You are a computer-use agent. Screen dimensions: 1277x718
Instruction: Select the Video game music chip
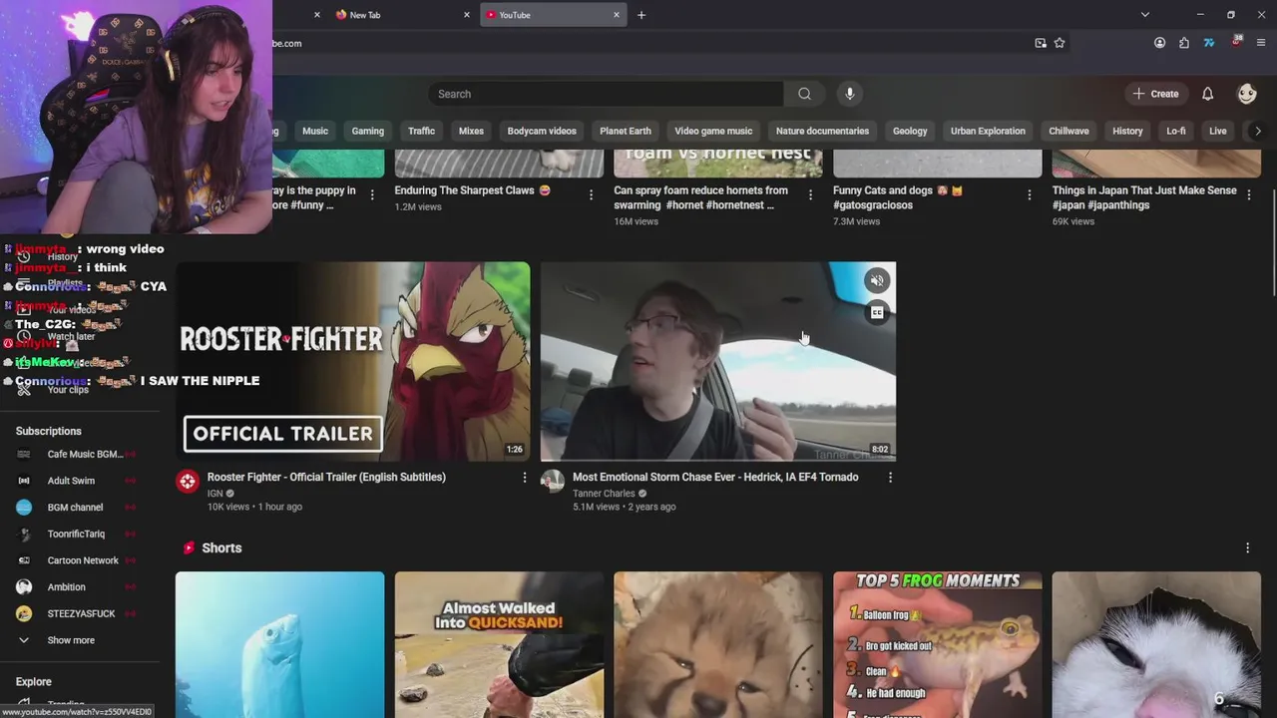tap(713, 131)
